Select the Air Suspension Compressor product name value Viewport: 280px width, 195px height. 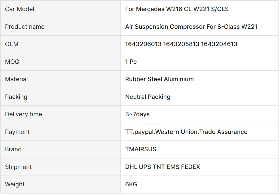[x=191, y=27]
